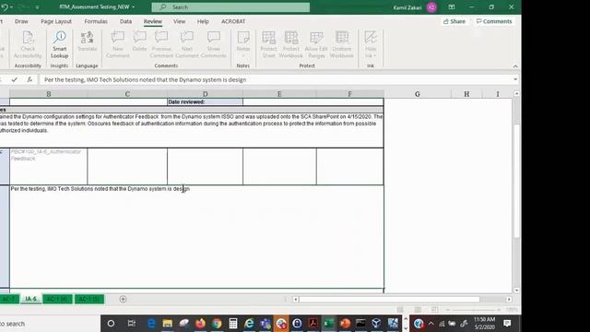Open the Hide Ink dropdown
590x332 pixels.
tap(371, 45)
